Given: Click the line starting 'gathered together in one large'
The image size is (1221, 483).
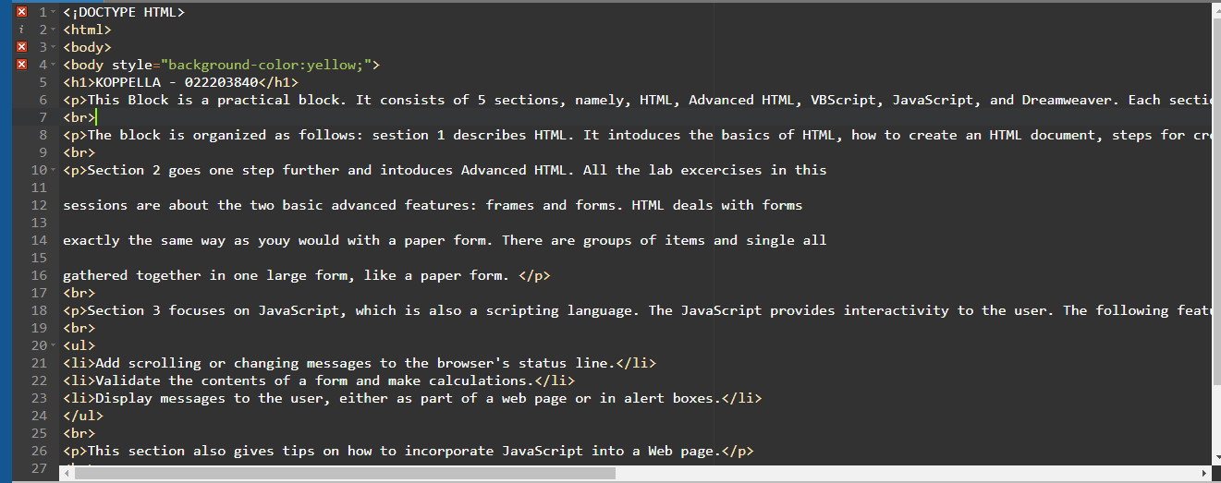Looking at the screenshot, I should (307, 275).
